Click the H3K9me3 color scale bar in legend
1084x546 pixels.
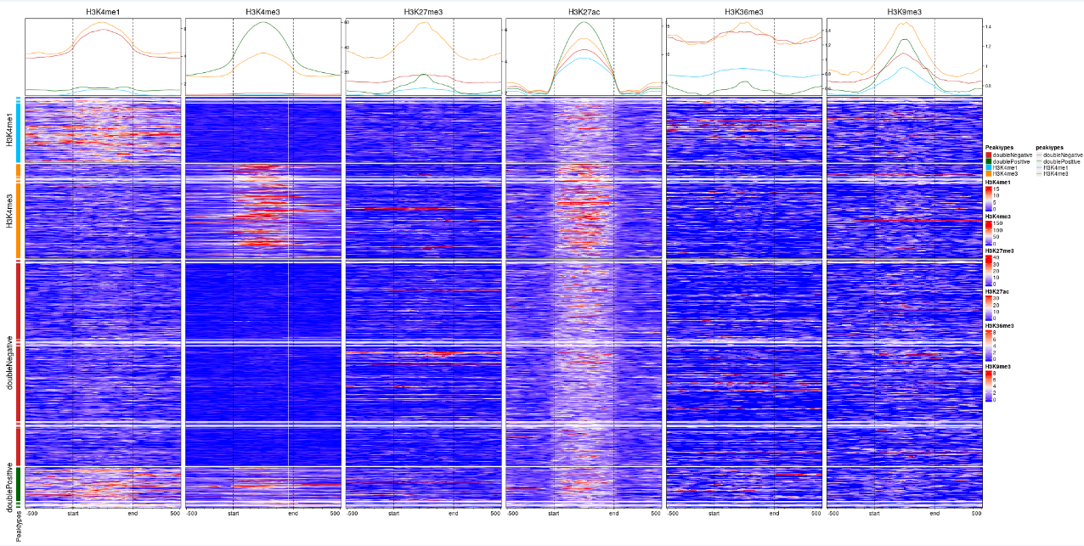988,386
